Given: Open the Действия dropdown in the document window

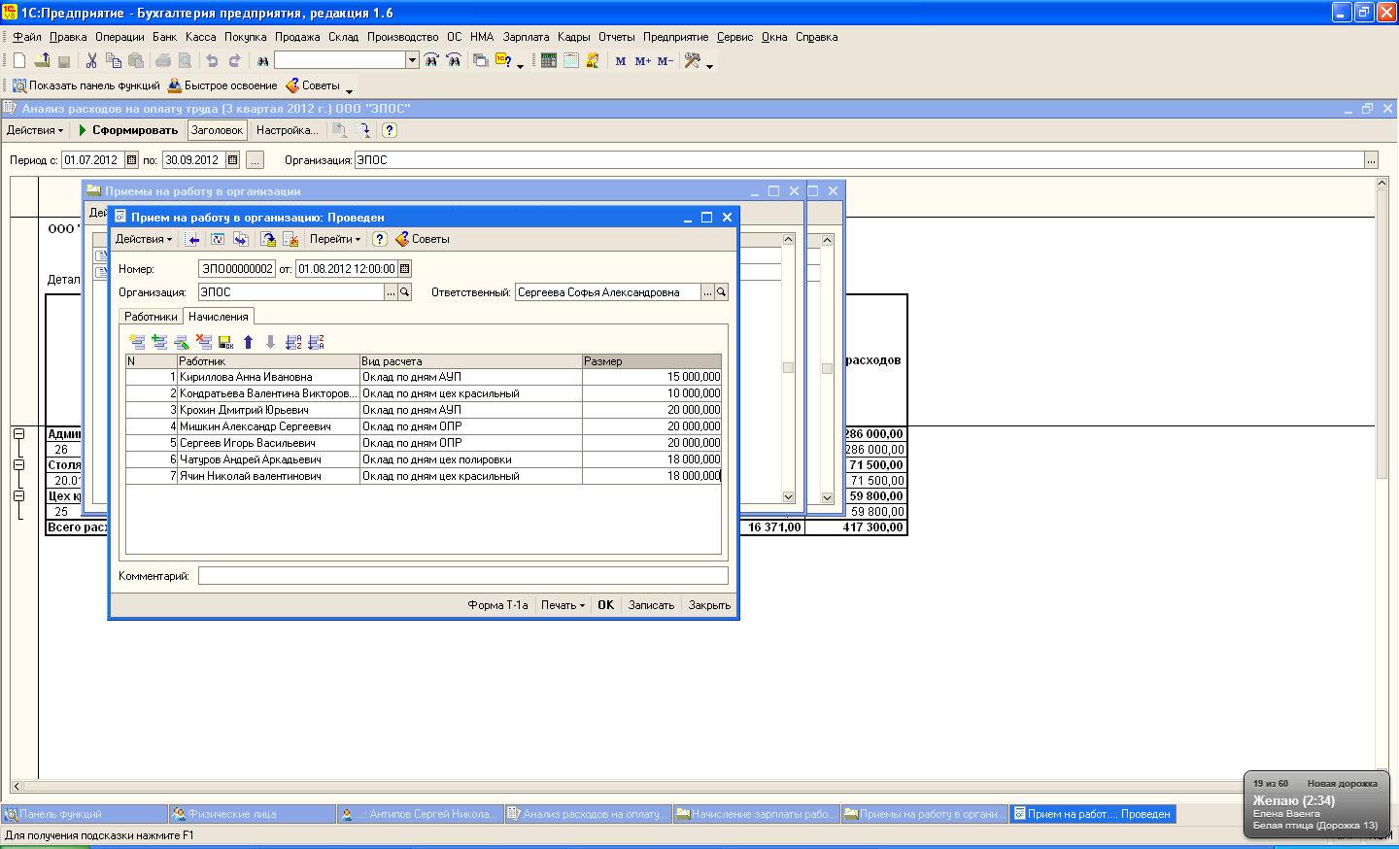Looking at the screenshot, I should tap(144, 239).
